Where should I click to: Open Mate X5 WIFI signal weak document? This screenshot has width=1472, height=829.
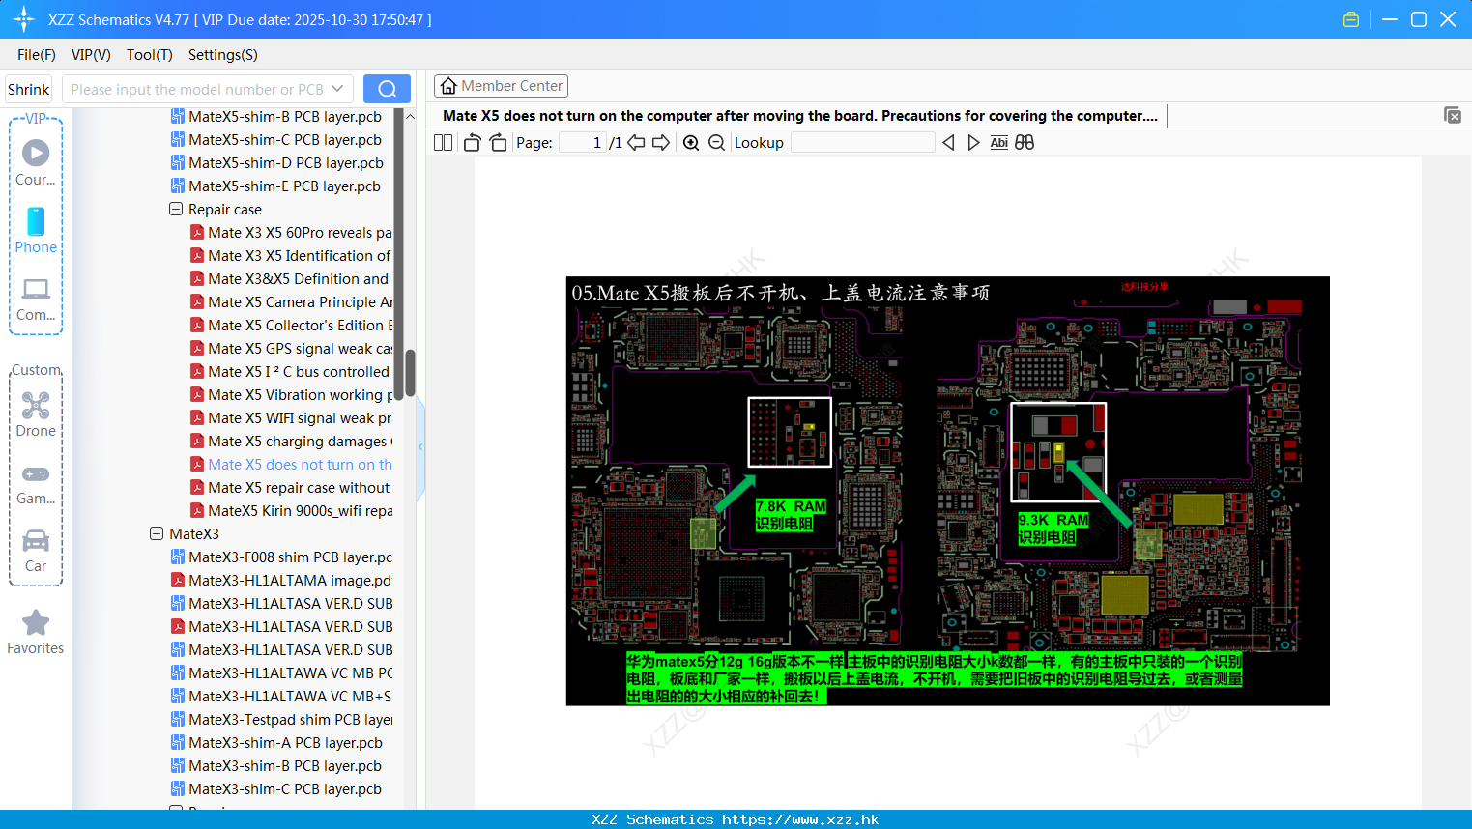click(291, 417)
